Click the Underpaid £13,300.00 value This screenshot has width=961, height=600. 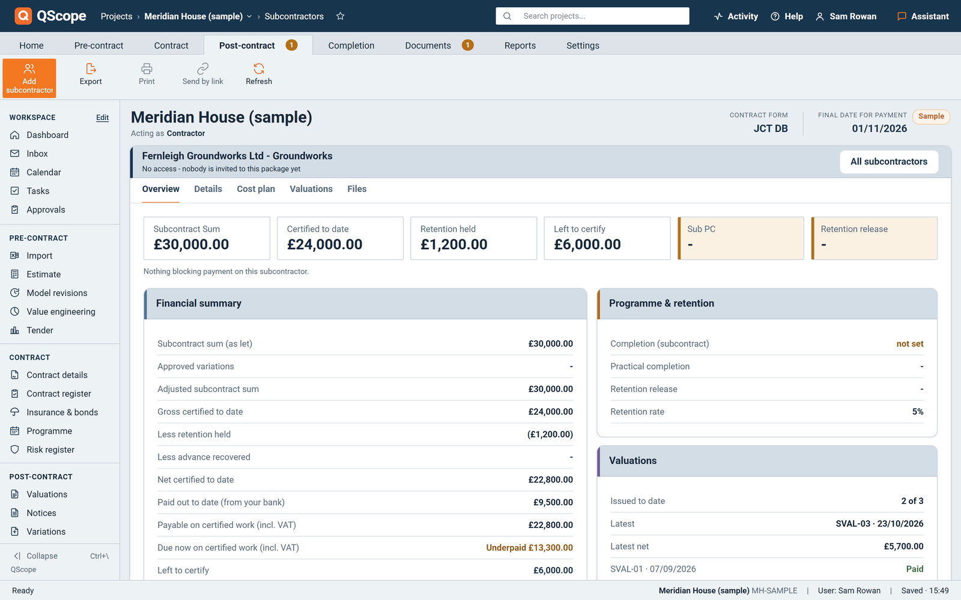[x=530, y=548]
